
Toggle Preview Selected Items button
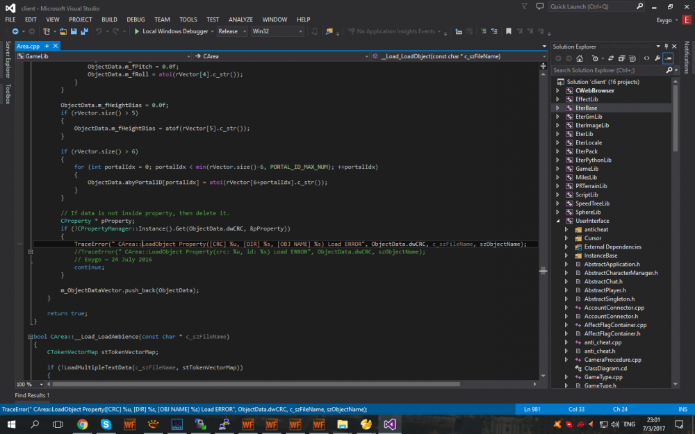(668, 58)
